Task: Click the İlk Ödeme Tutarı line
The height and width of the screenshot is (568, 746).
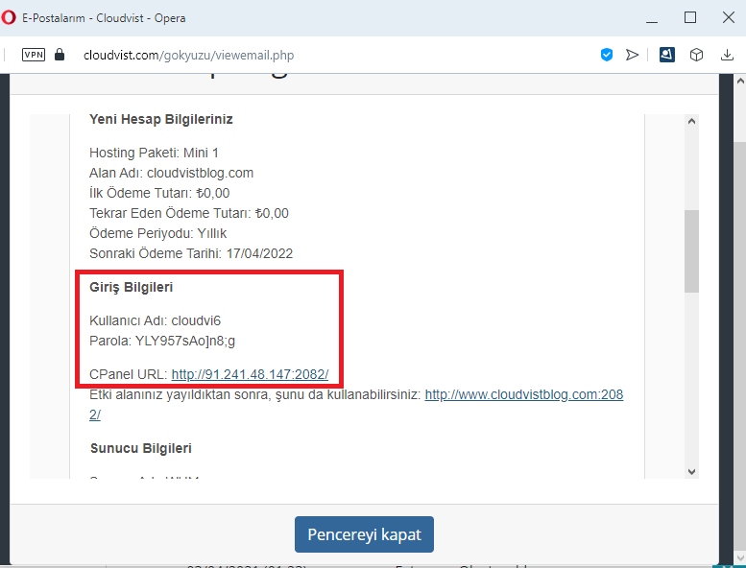Action: click(159, 193)
